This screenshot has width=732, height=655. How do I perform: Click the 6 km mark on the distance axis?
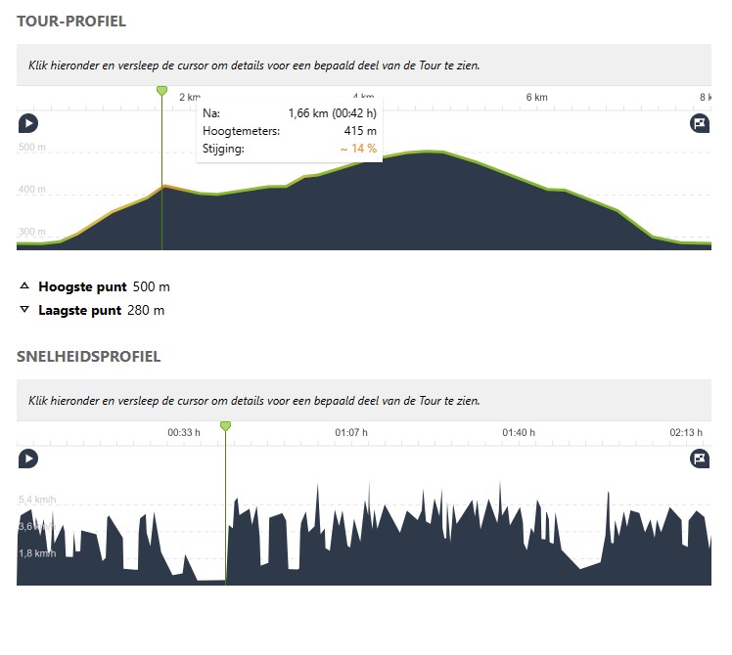[535, 97]
